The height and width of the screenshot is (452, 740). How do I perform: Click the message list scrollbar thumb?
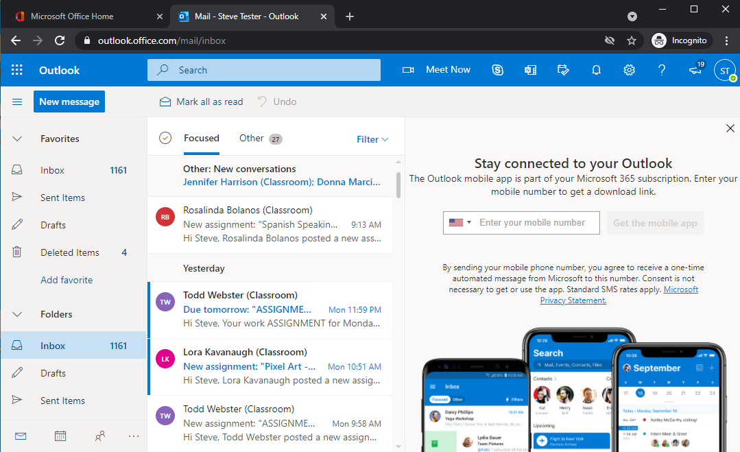click(398, 185)
